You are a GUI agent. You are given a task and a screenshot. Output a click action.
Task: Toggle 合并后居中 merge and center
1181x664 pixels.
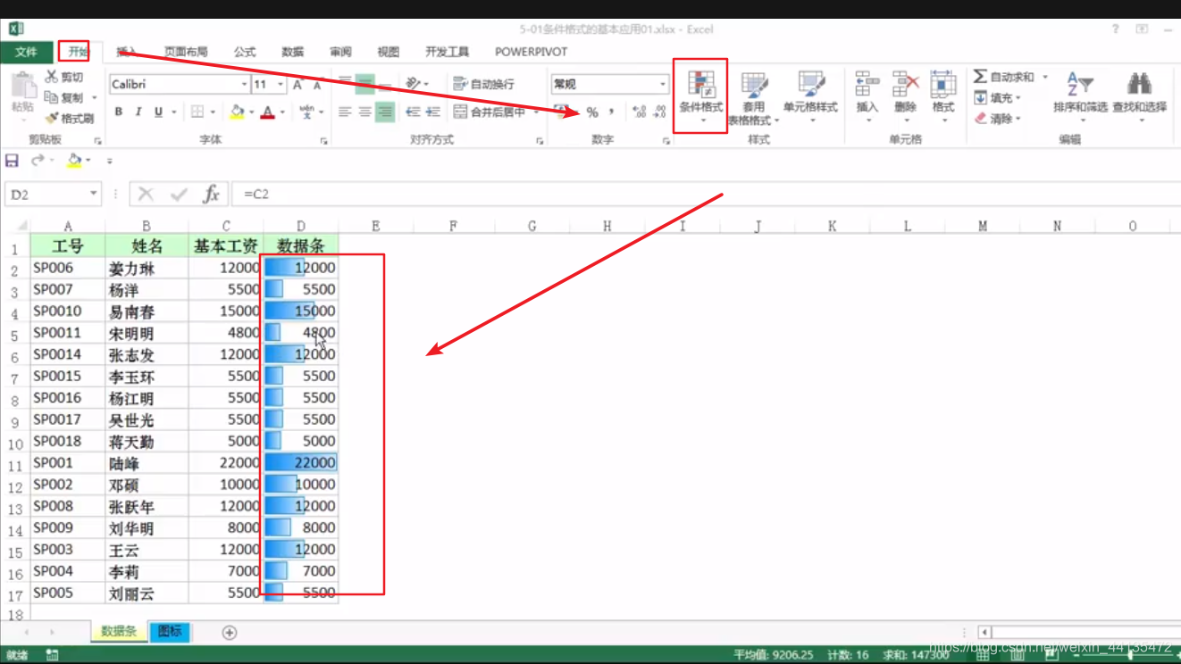coord(490,112)
